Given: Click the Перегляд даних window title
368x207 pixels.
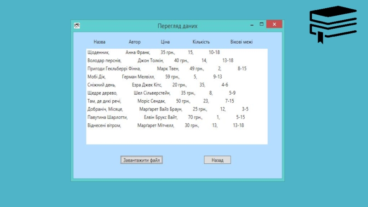Looking at the screenshot, I should pos(178,26).
